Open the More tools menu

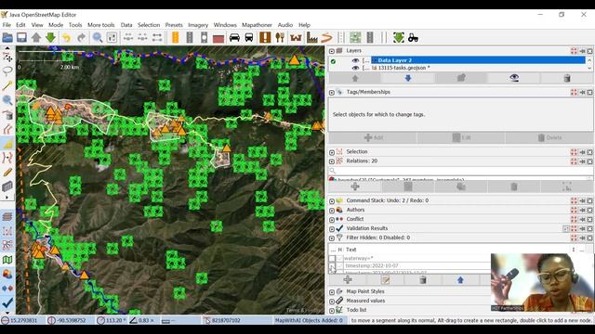101,25
